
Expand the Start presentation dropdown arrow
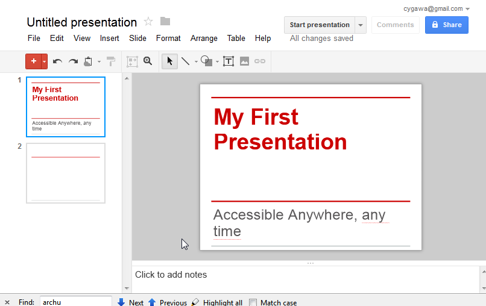click(x=361, y=25)
